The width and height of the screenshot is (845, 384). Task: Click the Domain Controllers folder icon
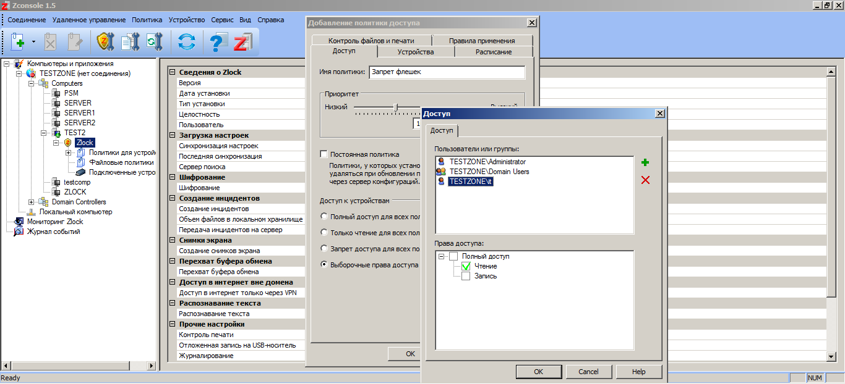[43, 202]
